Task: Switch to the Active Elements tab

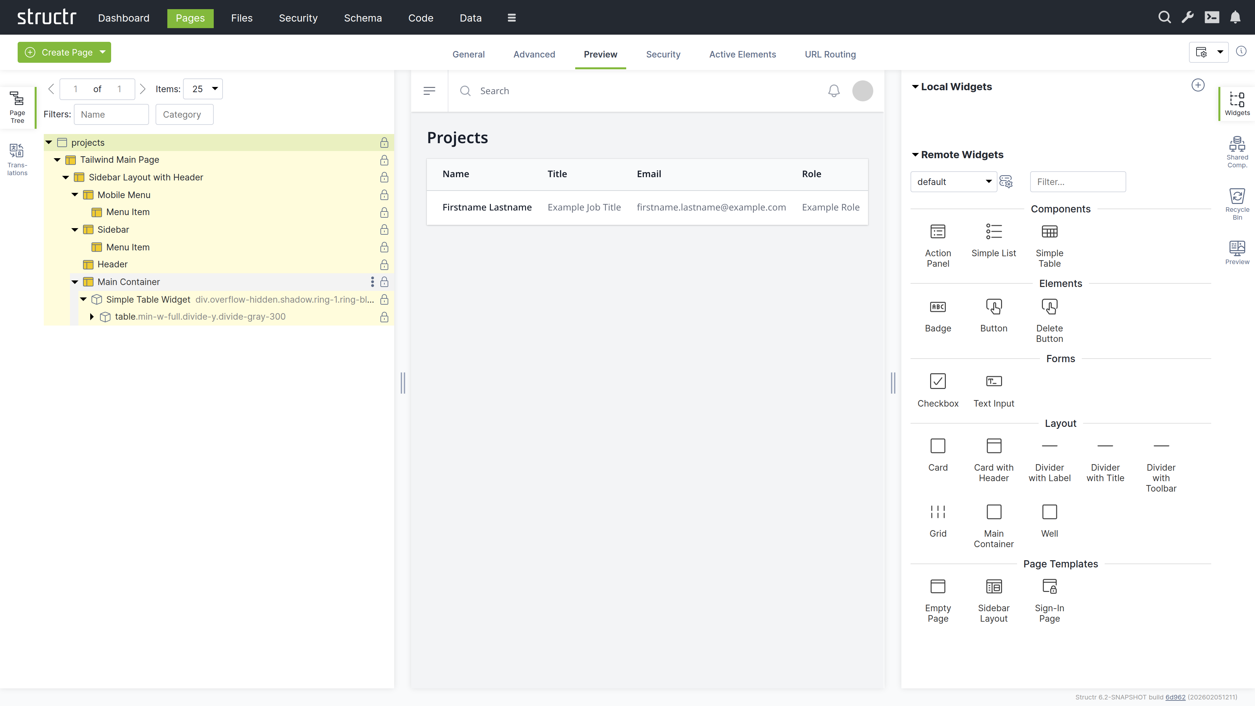Action: [x=742, y=54]
